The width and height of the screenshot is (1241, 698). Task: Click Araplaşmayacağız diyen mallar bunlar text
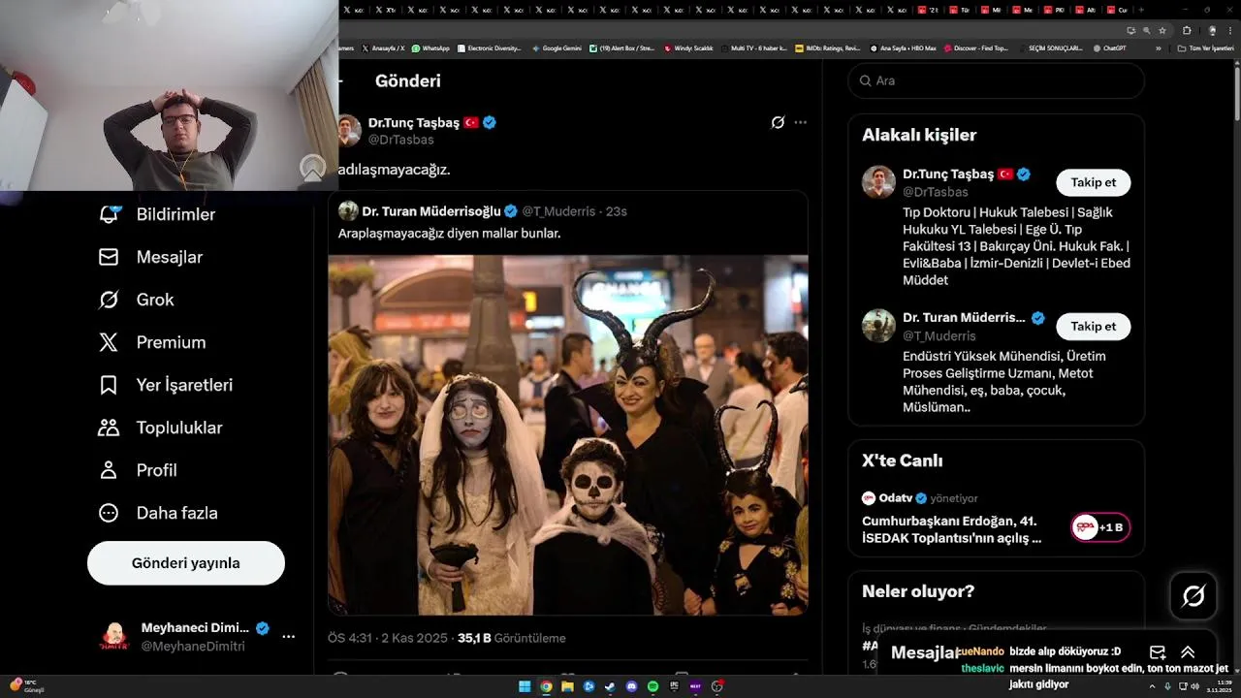(450, 234)
